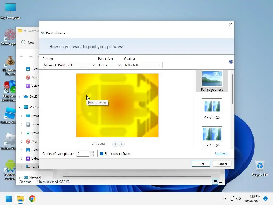Open the pinned Music folder in sidebar
Screen dimensions: 273x205
point(32,77)
